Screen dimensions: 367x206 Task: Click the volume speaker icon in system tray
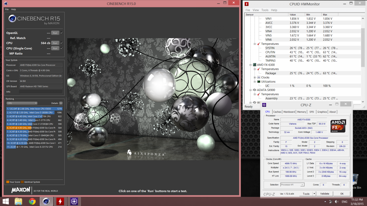pyautogui.click(x=336, y=201)
